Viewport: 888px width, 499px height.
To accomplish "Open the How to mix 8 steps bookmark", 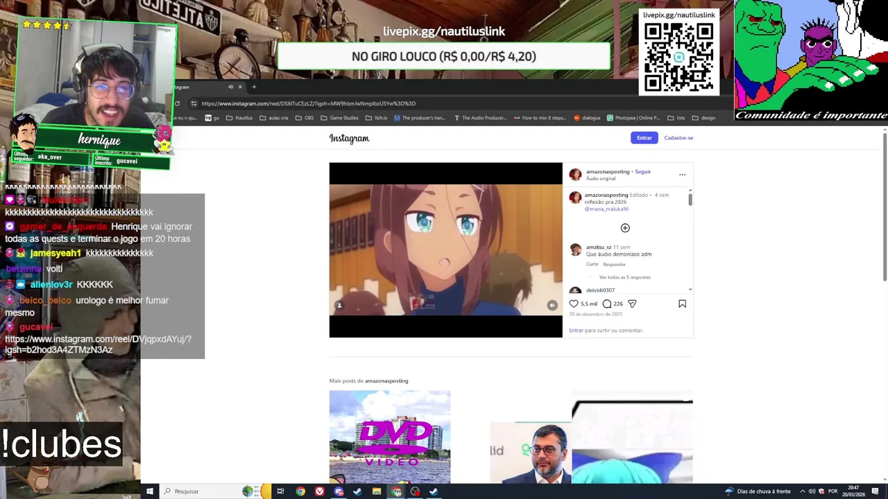I will [540, 118].
